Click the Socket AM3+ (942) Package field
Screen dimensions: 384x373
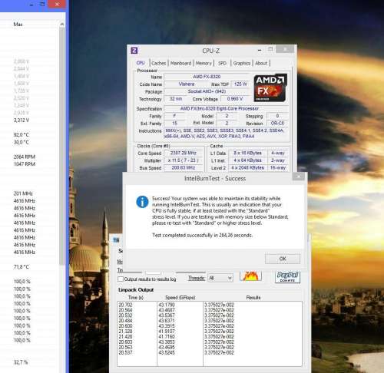click(207, 91)
